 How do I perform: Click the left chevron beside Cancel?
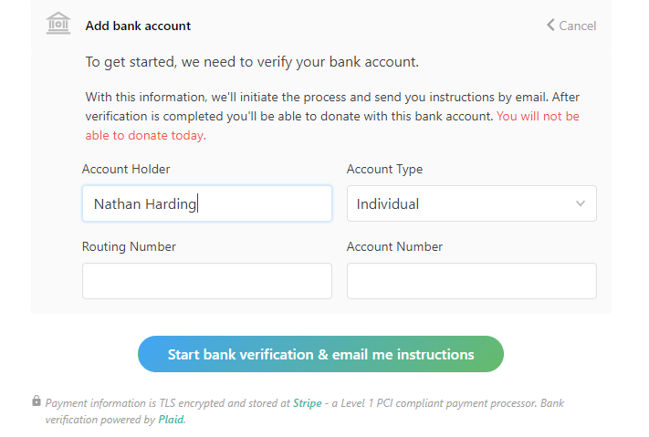(550, 25)
